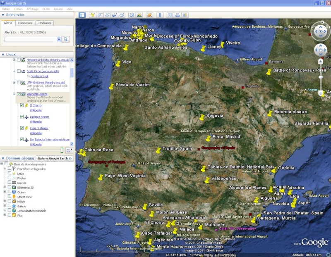This screenshot has height=257, width=331.
Task: Add a new placemark with the pushpin icon
Action: click(92, 15)
